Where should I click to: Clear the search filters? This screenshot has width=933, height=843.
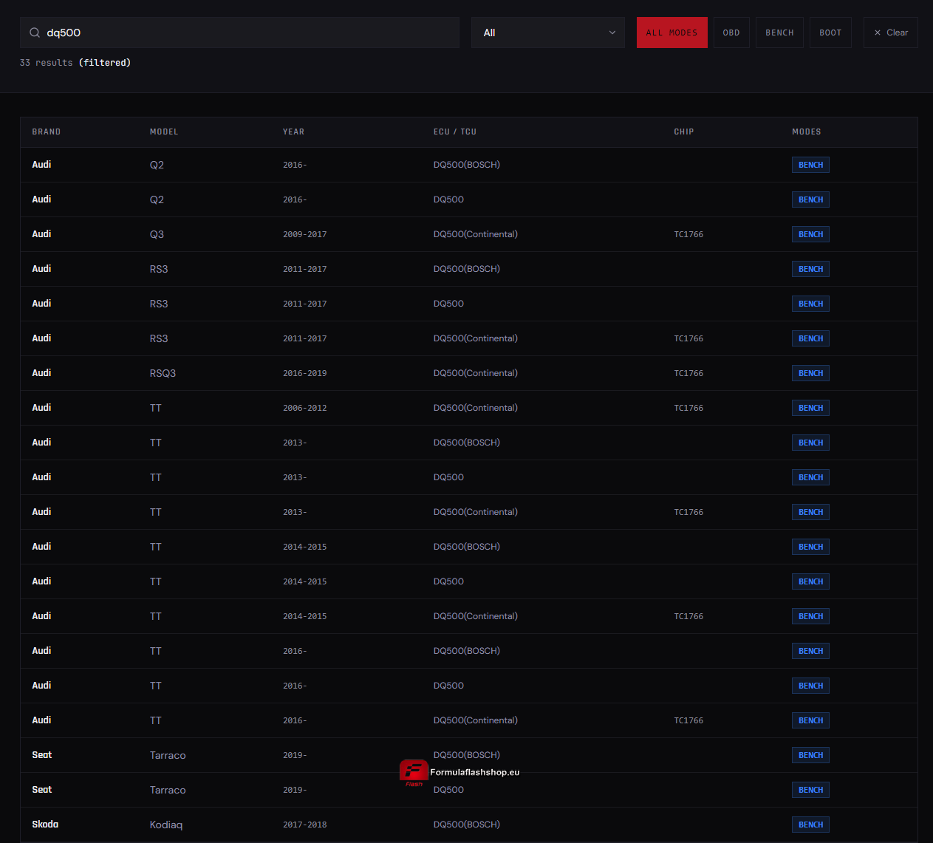click(x=891, y=33)
